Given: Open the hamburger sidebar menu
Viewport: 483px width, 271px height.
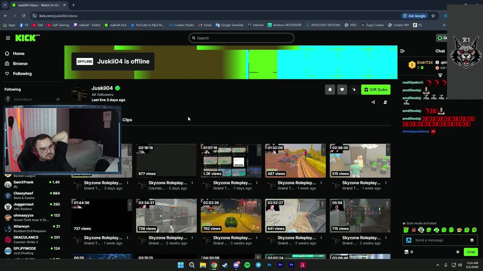Looking at the screenshot, I should pos(8,38).
